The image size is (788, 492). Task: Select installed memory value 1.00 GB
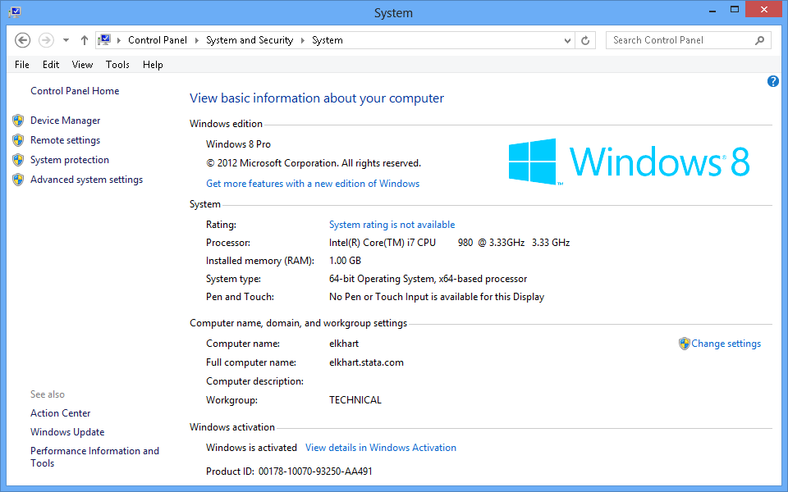[x=346, y=261]
